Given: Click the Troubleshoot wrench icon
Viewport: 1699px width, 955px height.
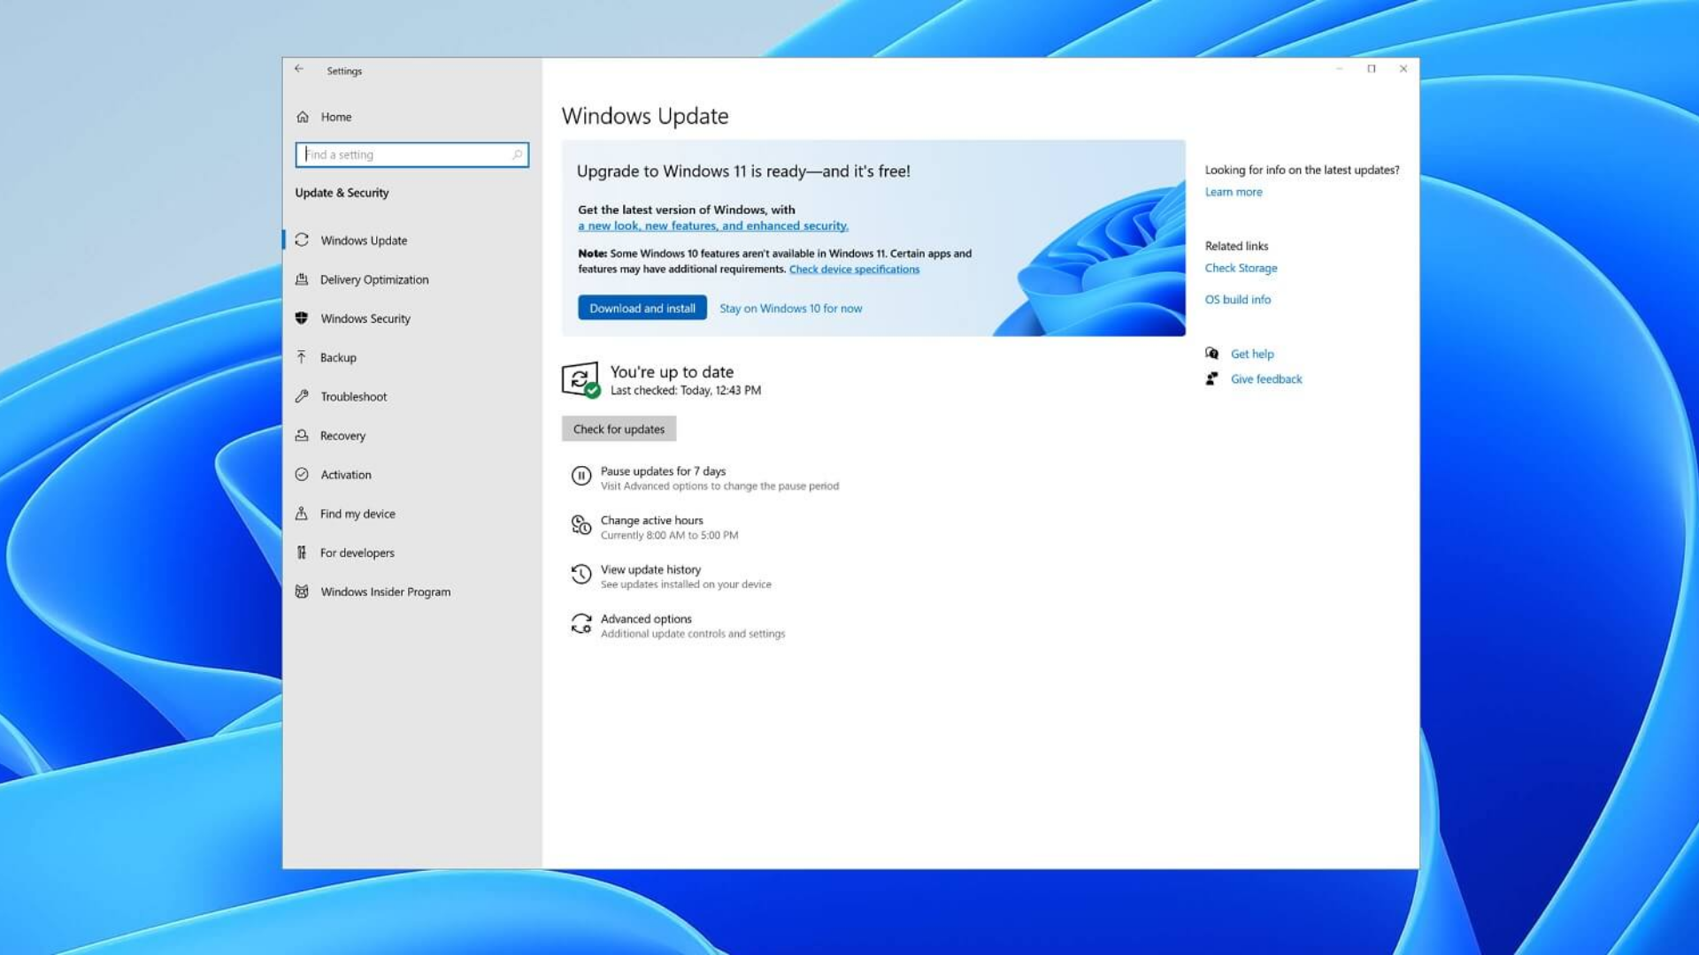Looking at the screenshot, I should (x=302, y=396).
